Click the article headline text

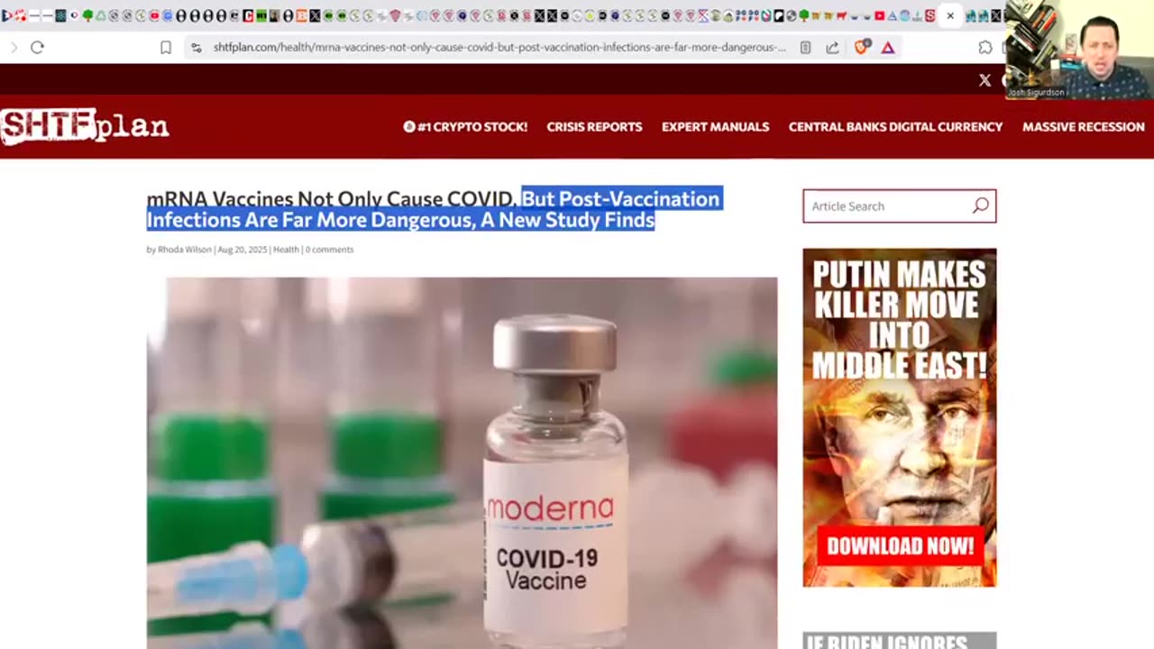434,209
